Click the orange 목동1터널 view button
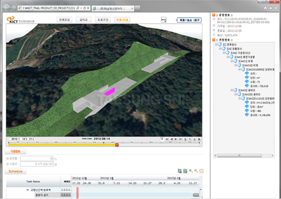Viewport: 281px width, 199px height. [122, 20]
